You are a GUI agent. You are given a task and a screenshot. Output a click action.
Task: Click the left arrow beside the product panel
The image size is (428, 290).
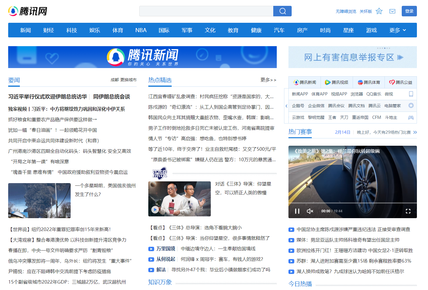[286, 106]
